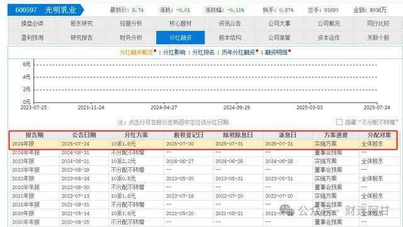
Task: Click the 报告期 column header
Action: click(x=35, y=135)
